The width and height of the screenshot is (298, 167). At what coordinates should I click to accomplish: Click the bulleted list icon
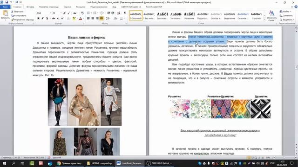pos(88,13)
